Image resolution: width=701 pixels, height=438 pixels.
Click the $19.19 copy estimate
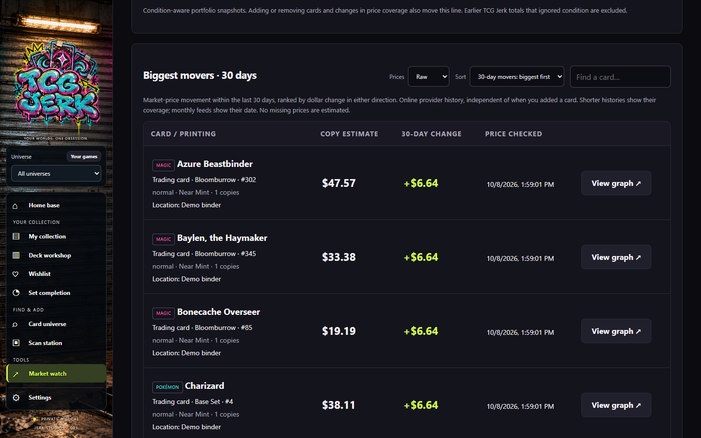pos(339,331)
